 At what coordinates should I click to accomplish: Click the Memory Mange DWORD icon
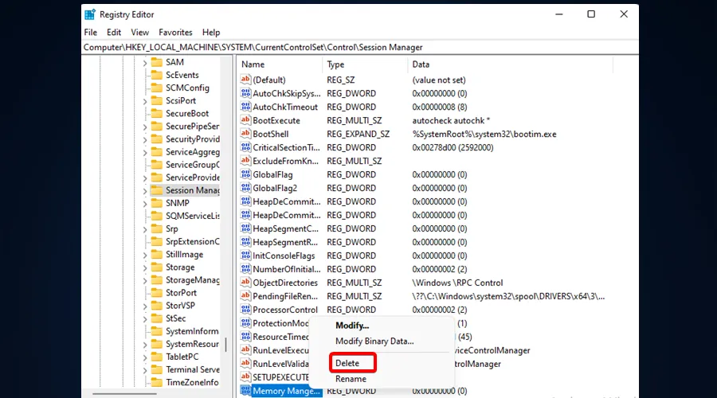pyautogui.click(x=245, y=391)
